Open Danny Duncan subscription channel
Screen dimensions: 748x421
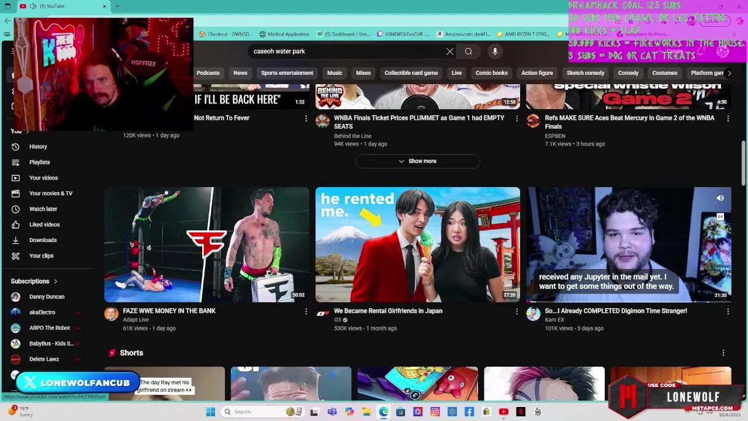pos(47,297)
